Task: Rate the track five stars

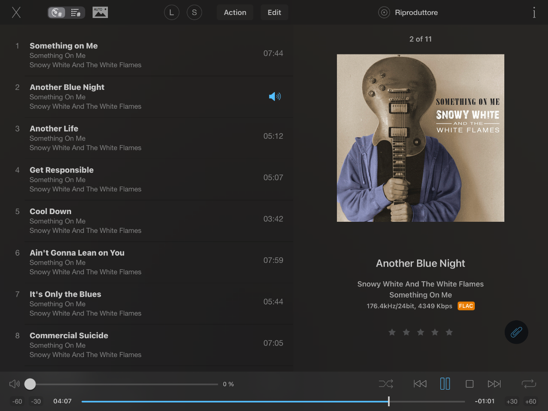Action: click(x=449, y=332)
